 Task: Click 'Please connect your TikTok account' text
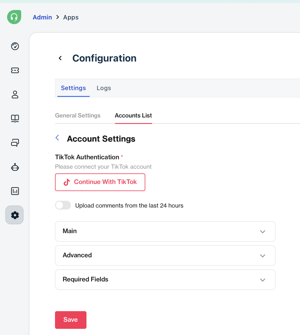coord(103,167)
